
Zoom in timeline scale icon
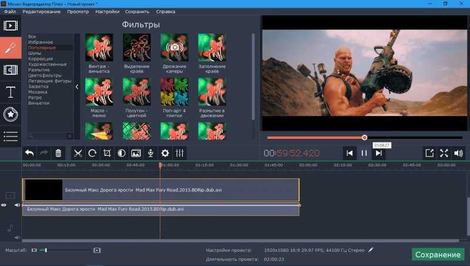coord(97,250)
